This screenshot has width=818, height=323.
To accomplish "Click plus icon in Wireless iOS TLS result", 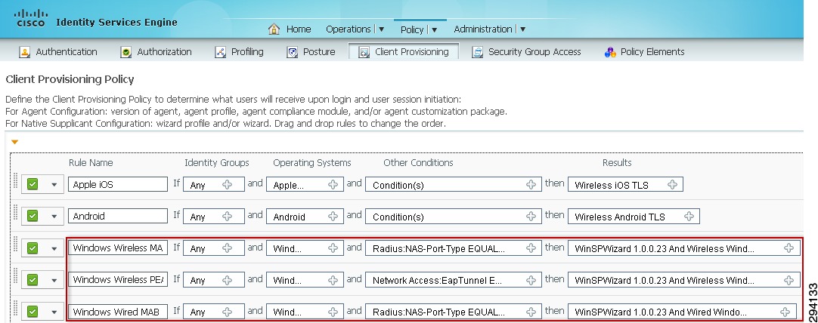I will (672, 184).
